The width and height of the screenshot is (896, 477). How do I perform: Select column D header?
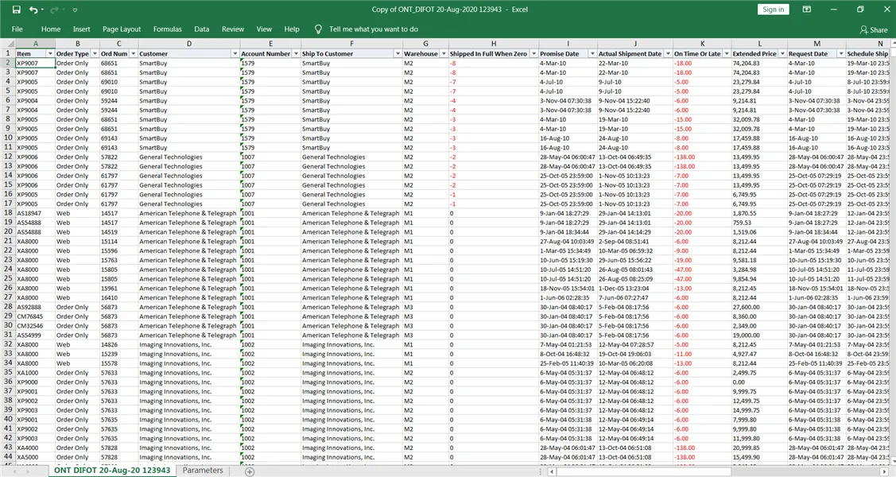[x=188, y=44]
